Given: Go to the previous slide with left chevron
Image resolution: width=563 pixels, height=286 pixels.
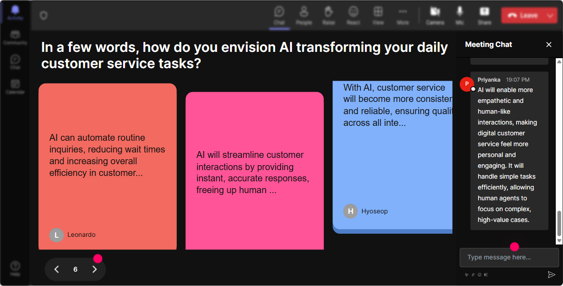Looking at the screenshot, I should 56,269.
